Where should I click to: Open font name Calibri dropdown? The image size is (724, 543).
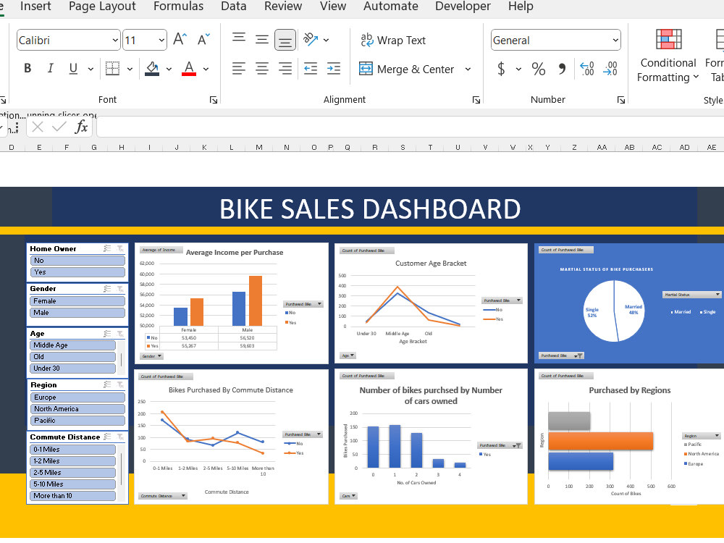click(x=115, y=40)
